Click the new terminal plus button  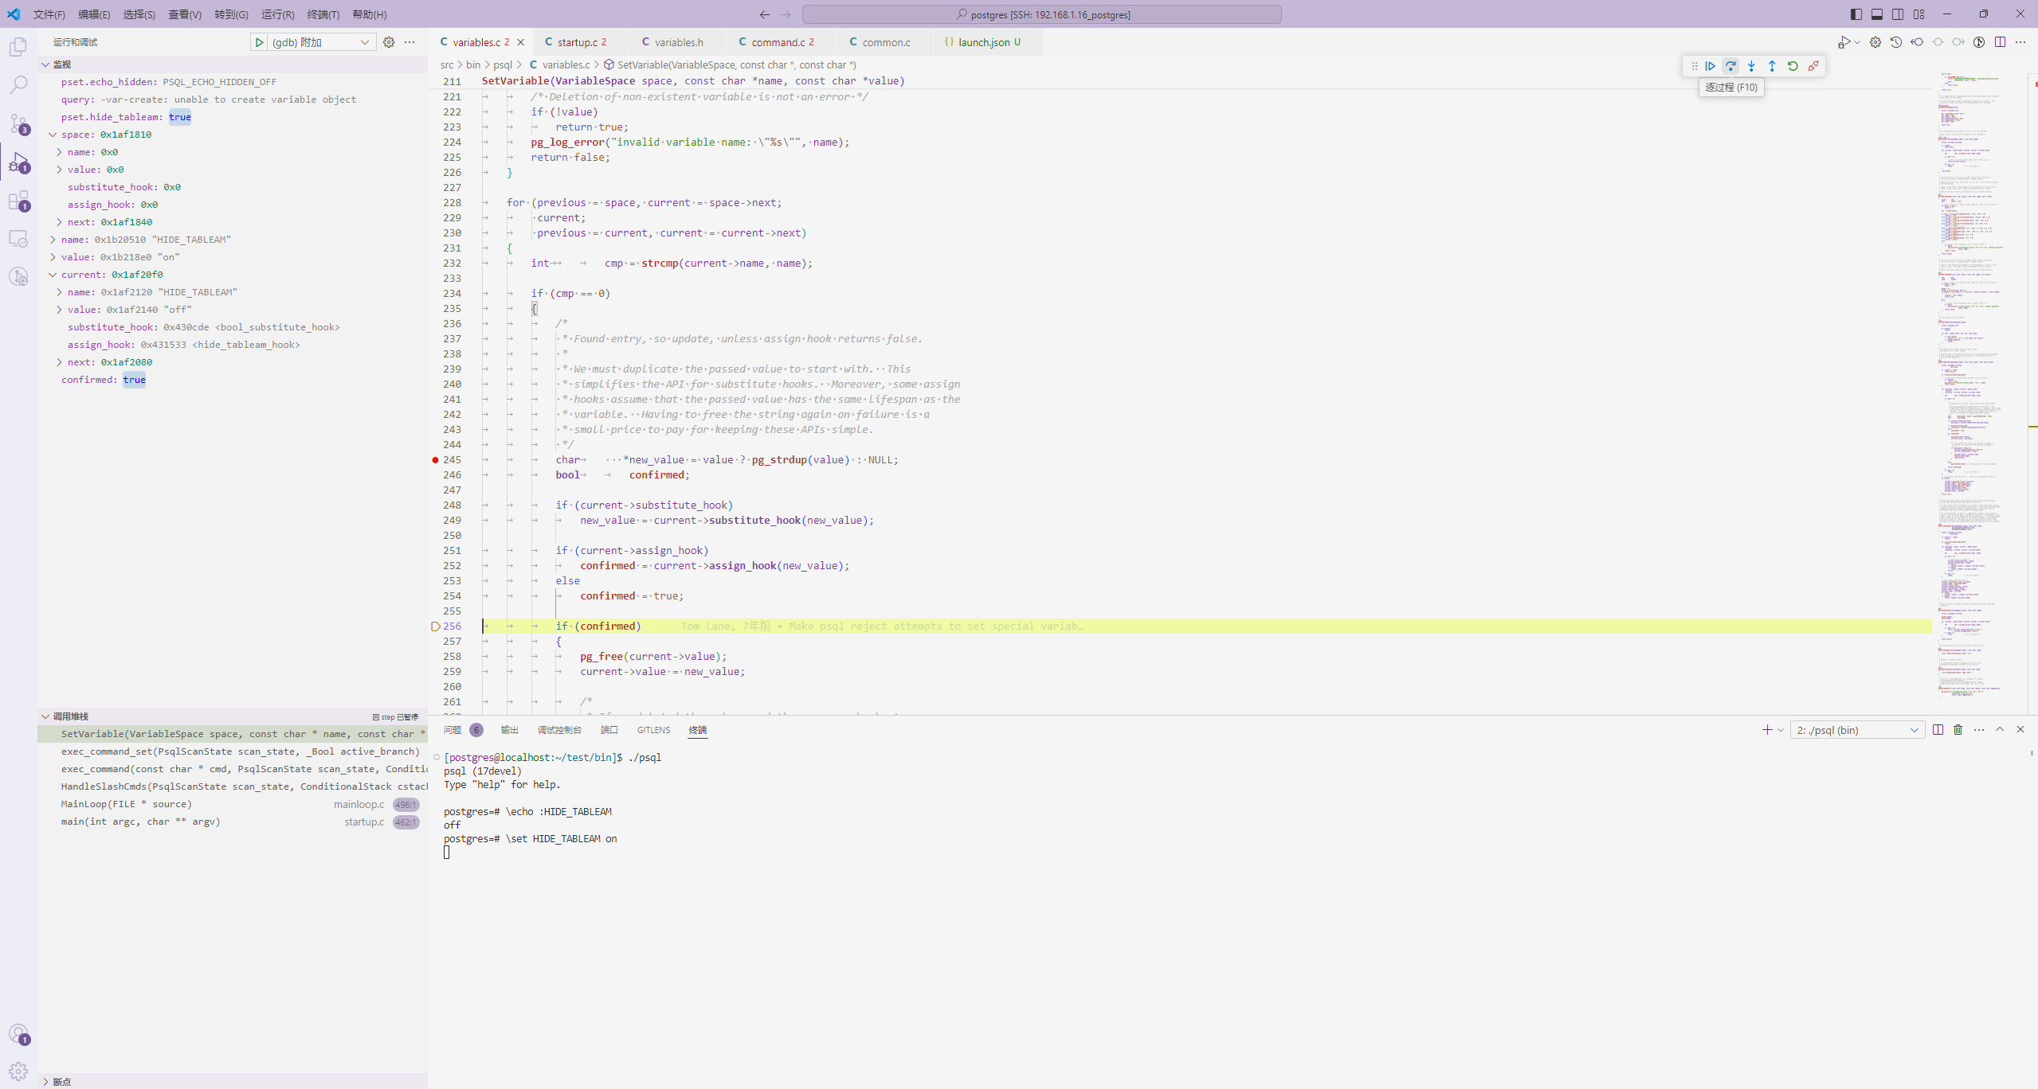1767,730
